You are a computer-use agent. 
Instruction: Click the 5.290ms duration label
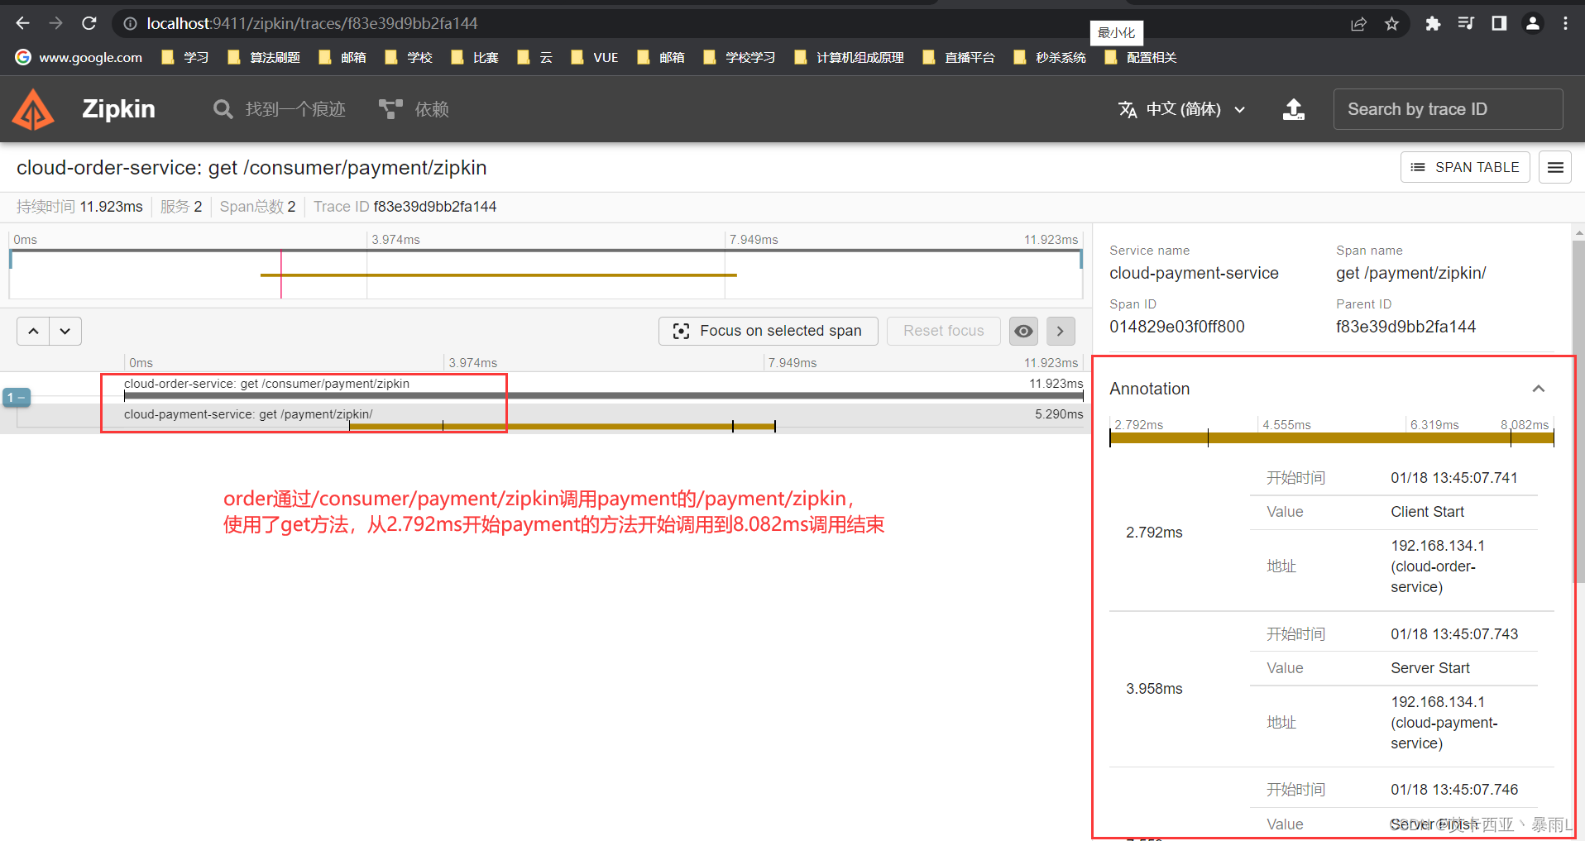(1058, 414)
